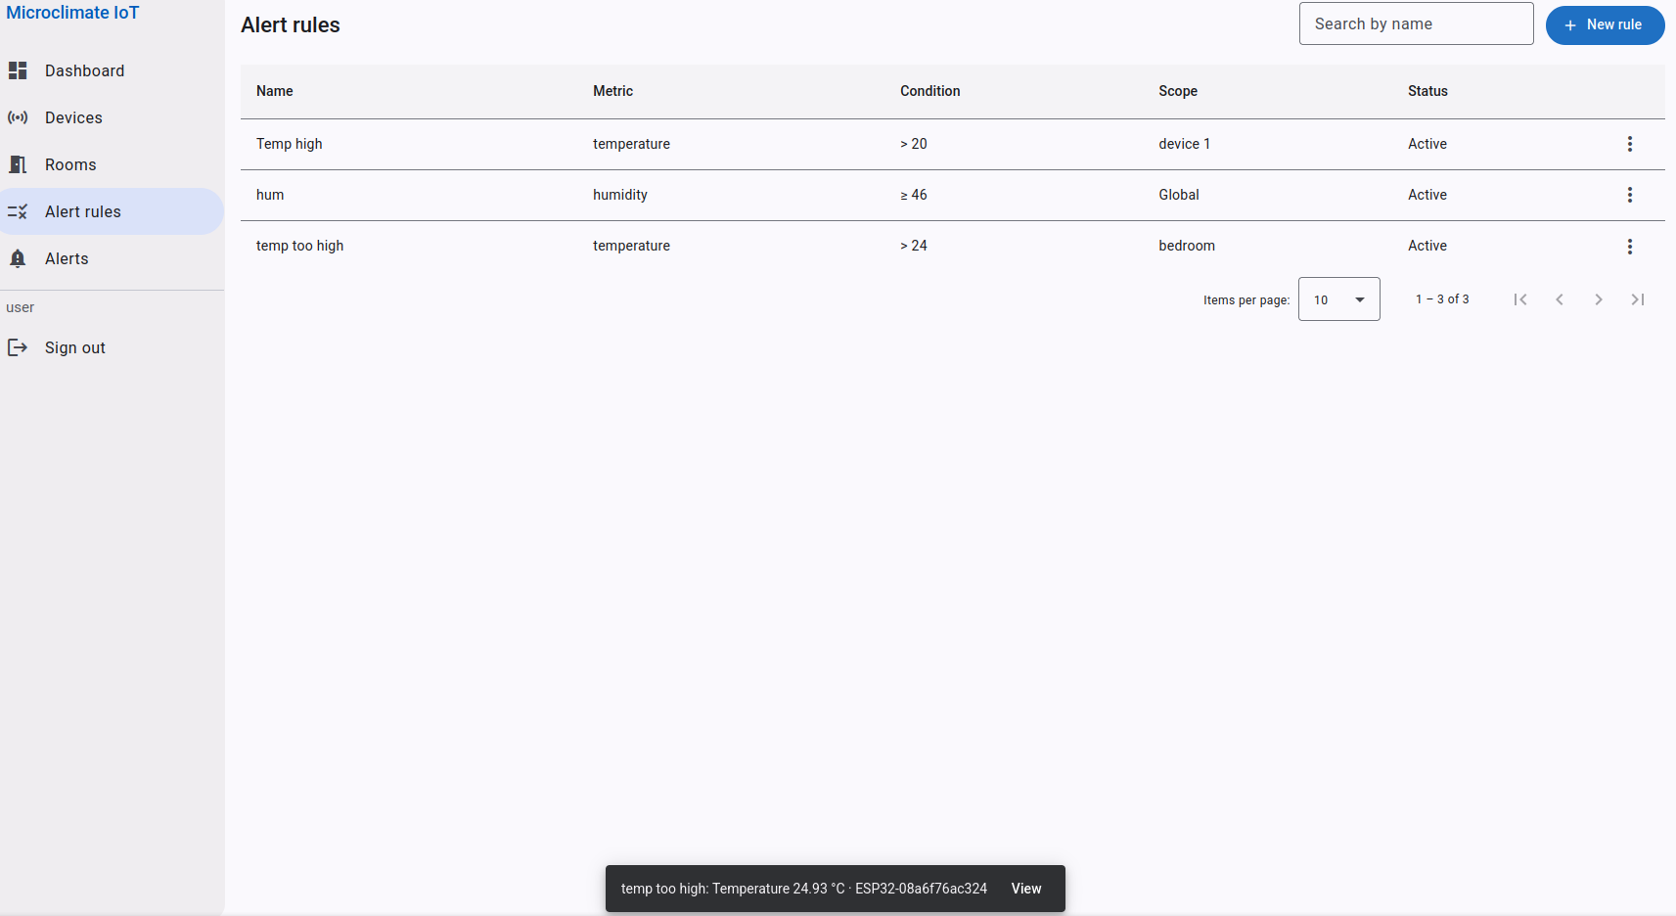Image resolution: width=1676 pixels, height=916 pixels.
Task: Go to the Alerts page
Action: (x=112, y=258)
